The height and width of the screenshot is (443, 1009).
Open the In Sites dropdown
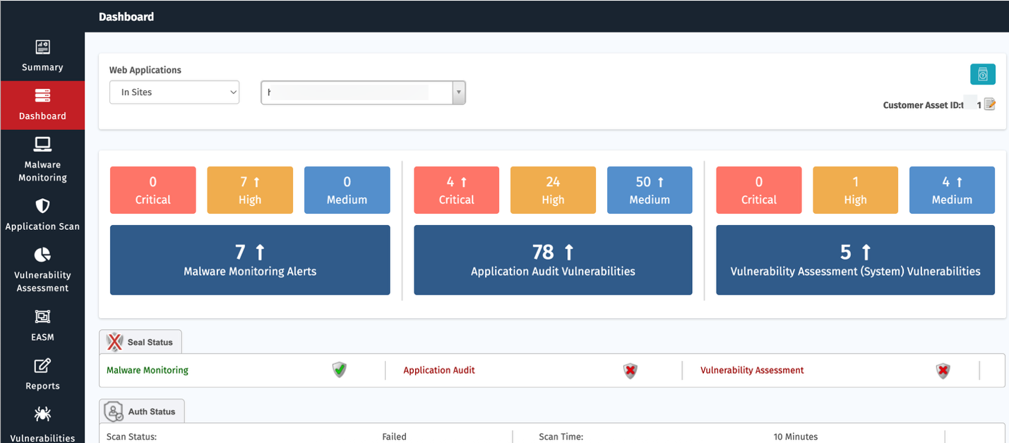pyautogui.click(x=174, y=92)
